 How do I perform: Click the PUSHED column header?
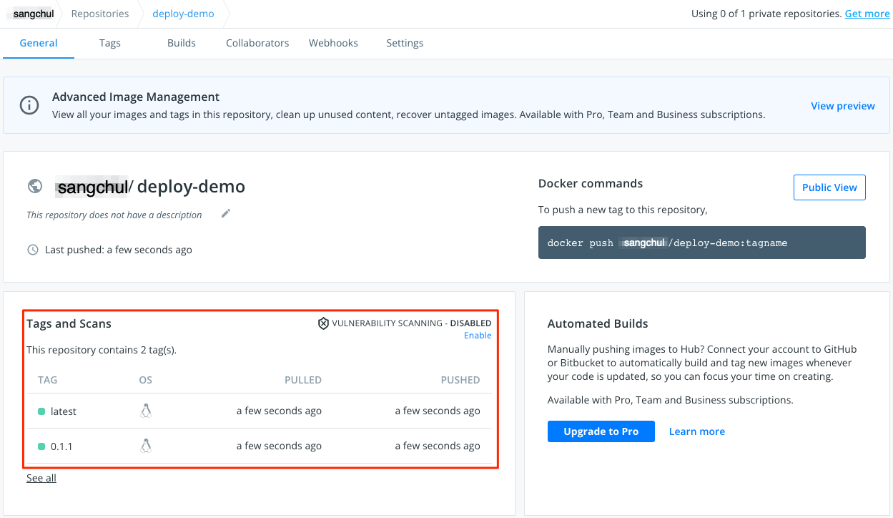460,380
